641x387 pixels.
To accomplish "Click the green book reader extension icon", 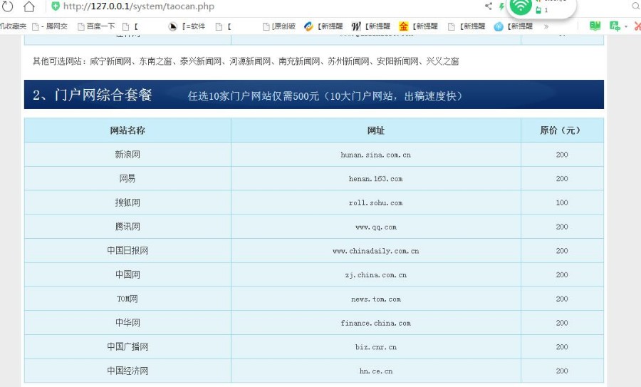I will pos(595,26).
